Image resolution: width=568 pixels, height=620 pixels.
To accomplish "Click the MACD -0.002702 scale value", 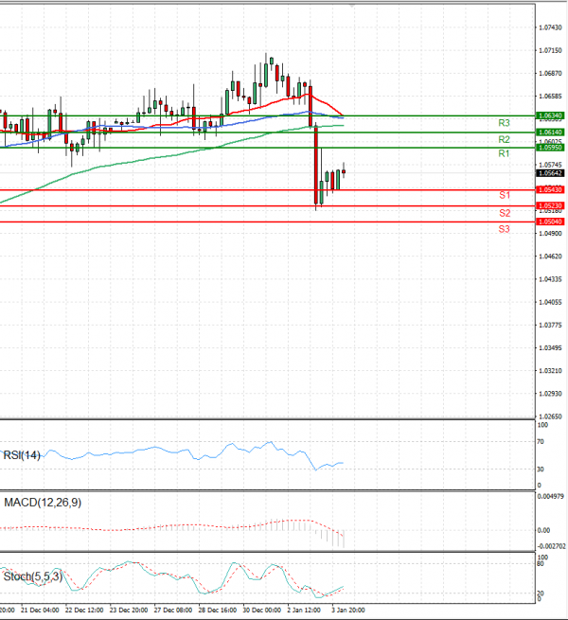I will (551, 546).
